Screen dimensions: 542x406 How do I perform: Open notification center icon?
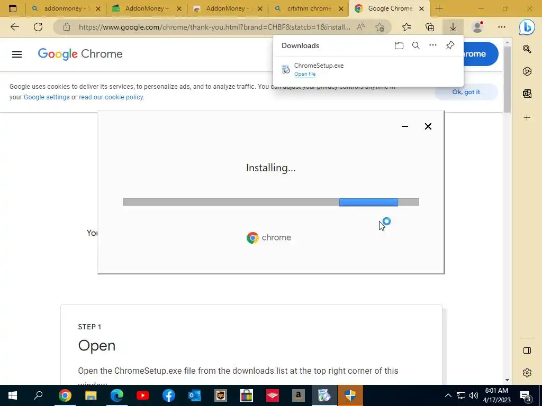pos(526,396)
